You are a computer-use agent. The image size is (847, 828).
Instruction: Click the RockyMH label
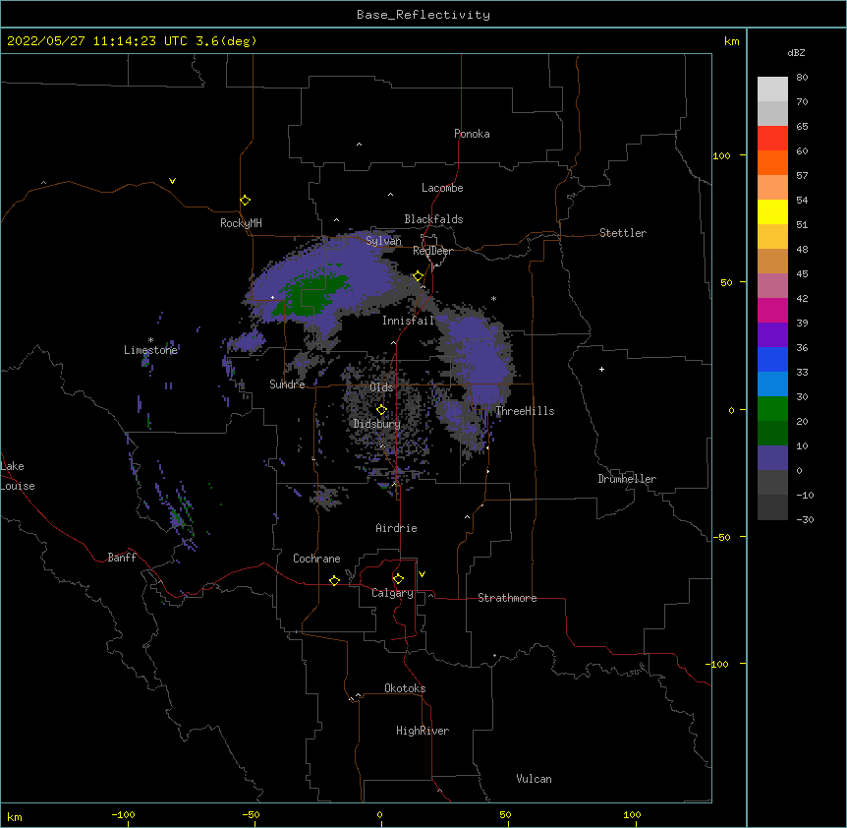coord(241,222)
